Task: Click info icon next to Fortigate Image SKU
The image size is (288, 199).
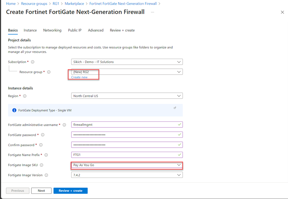Action: pyautogui.click(x=41, y=165)
